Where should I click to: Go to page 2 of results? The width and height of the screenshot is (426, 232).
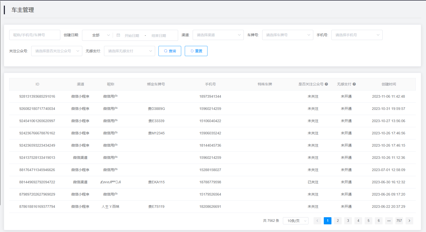tap(338, 221)
